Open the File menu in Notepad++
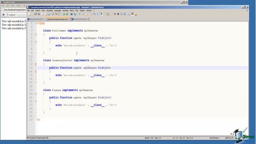Screen dimensions: 256x144 pos(28,10)
